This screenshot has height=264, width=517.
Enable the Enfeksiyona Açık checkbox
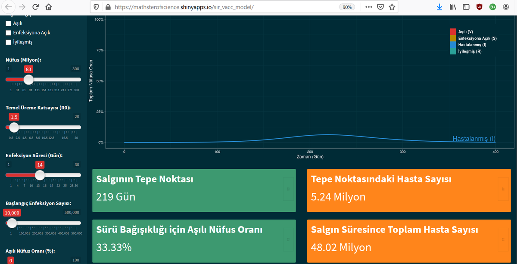click(7, 32)
